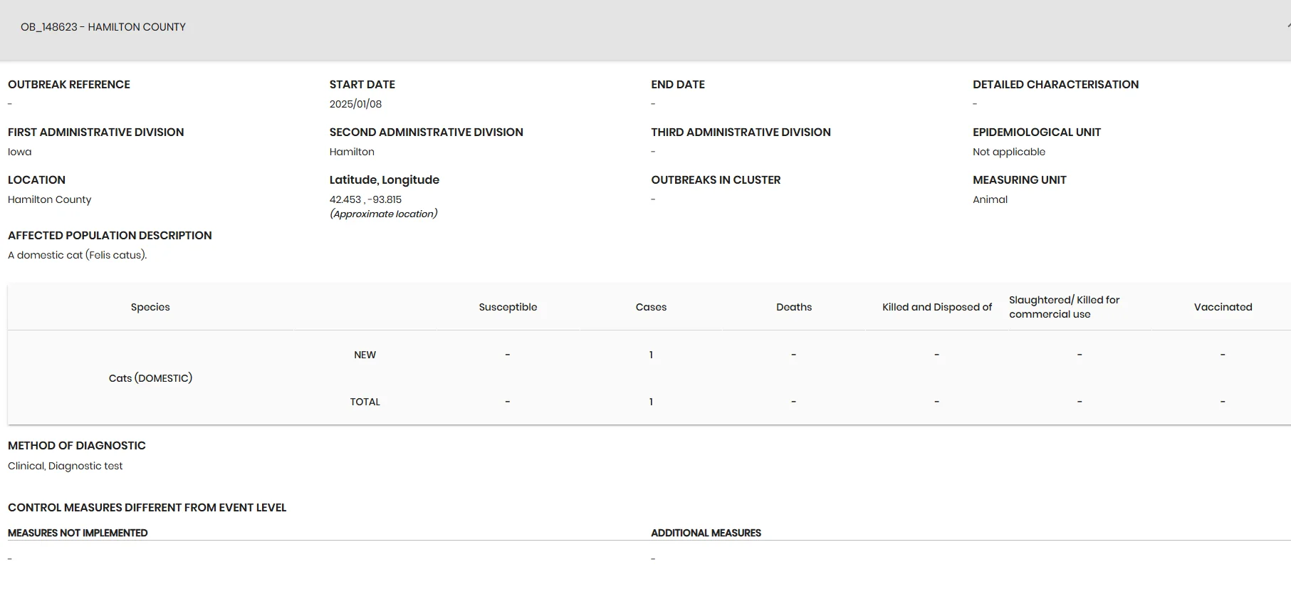Click the Not applicable value

point(1009,152)
